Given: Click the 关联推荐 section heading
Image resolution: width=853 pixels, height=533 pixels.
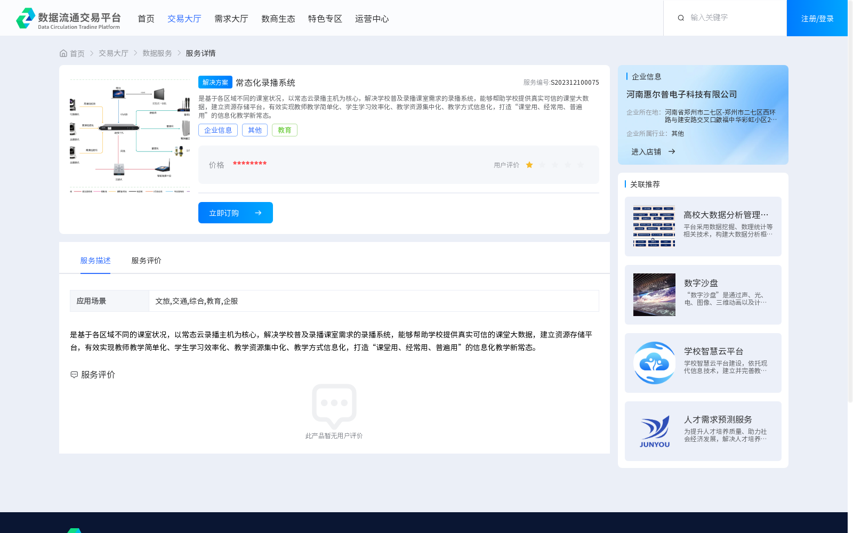Looking at the screenshot, I should coord(645,184).
